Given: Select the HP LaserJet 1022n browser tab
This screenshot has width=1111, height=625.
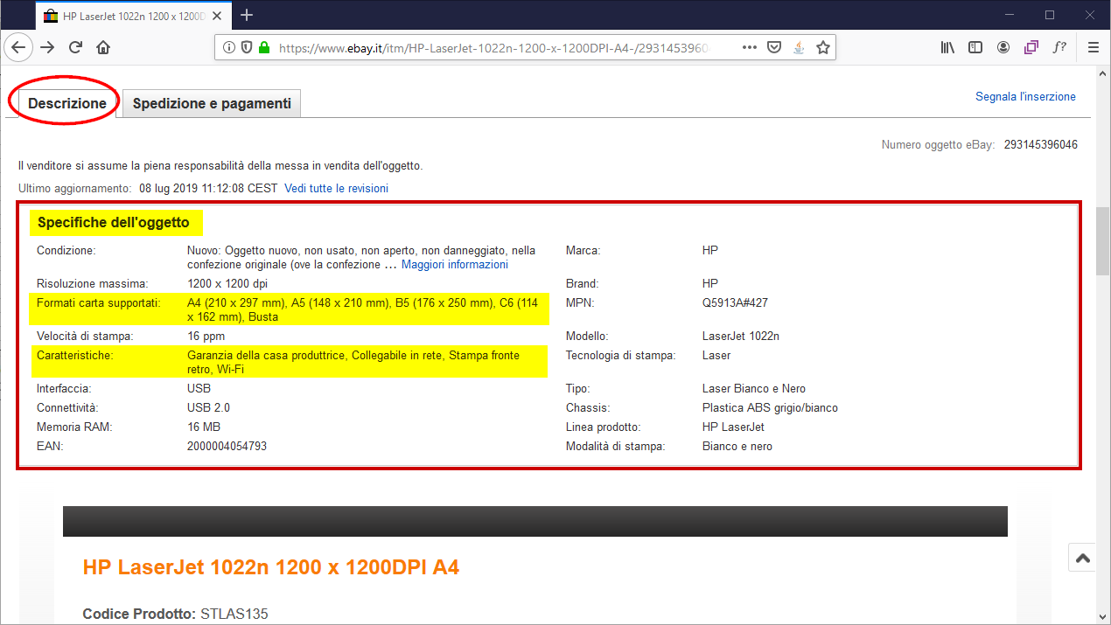Looking at the screenshot, I should 133,16.
